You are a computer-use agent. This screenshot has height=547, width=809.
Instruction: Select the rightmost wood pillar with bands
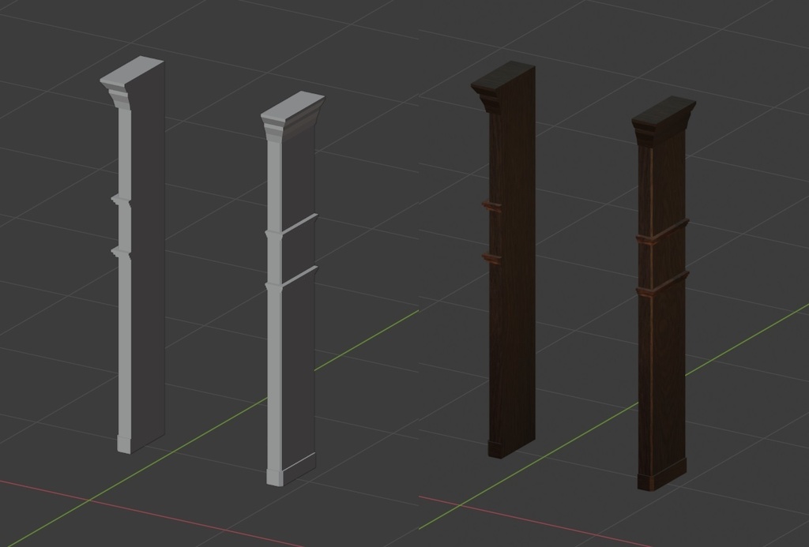(x=663, y=294)
